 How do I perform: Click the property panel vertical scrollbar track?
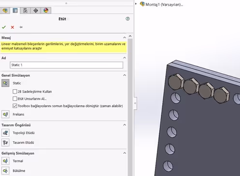point(130,107)
